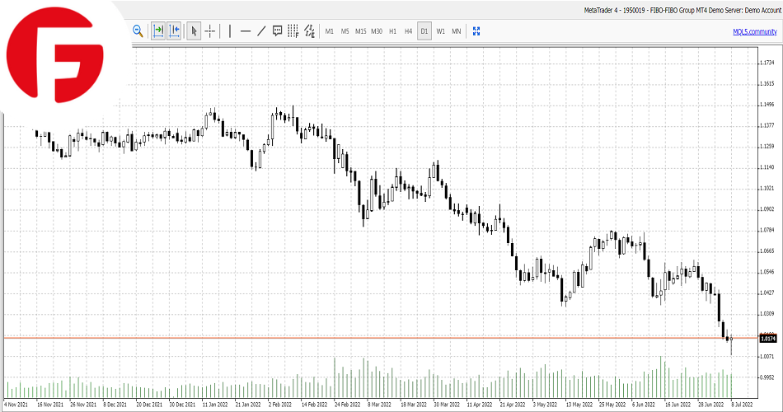Open the MQL5.community link
783x412 pixels.
tap(754, 31)
